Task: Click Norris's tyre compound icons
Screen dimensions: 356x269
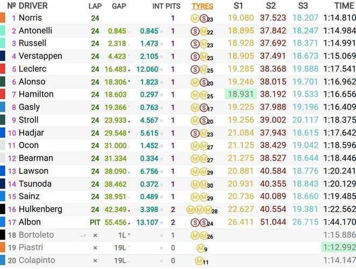Action: click(x=199, y=18)
